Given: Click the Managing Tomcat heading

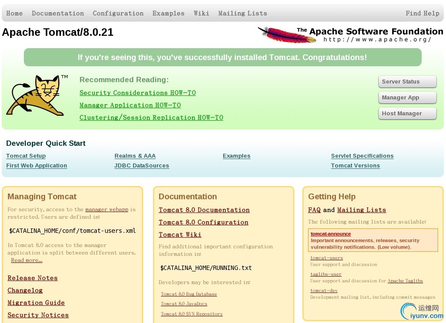Looking at the screenshot, I should 42,197.
